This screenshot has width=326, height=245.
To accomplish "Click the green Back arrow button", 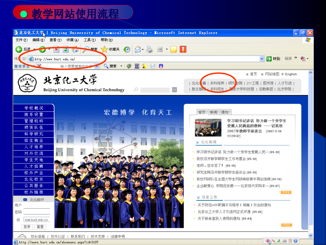I will 19,49.
